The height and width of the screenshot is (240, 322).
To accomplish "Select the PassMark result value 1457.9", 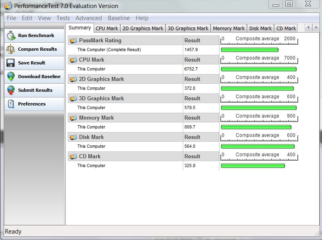I will 191,50.
